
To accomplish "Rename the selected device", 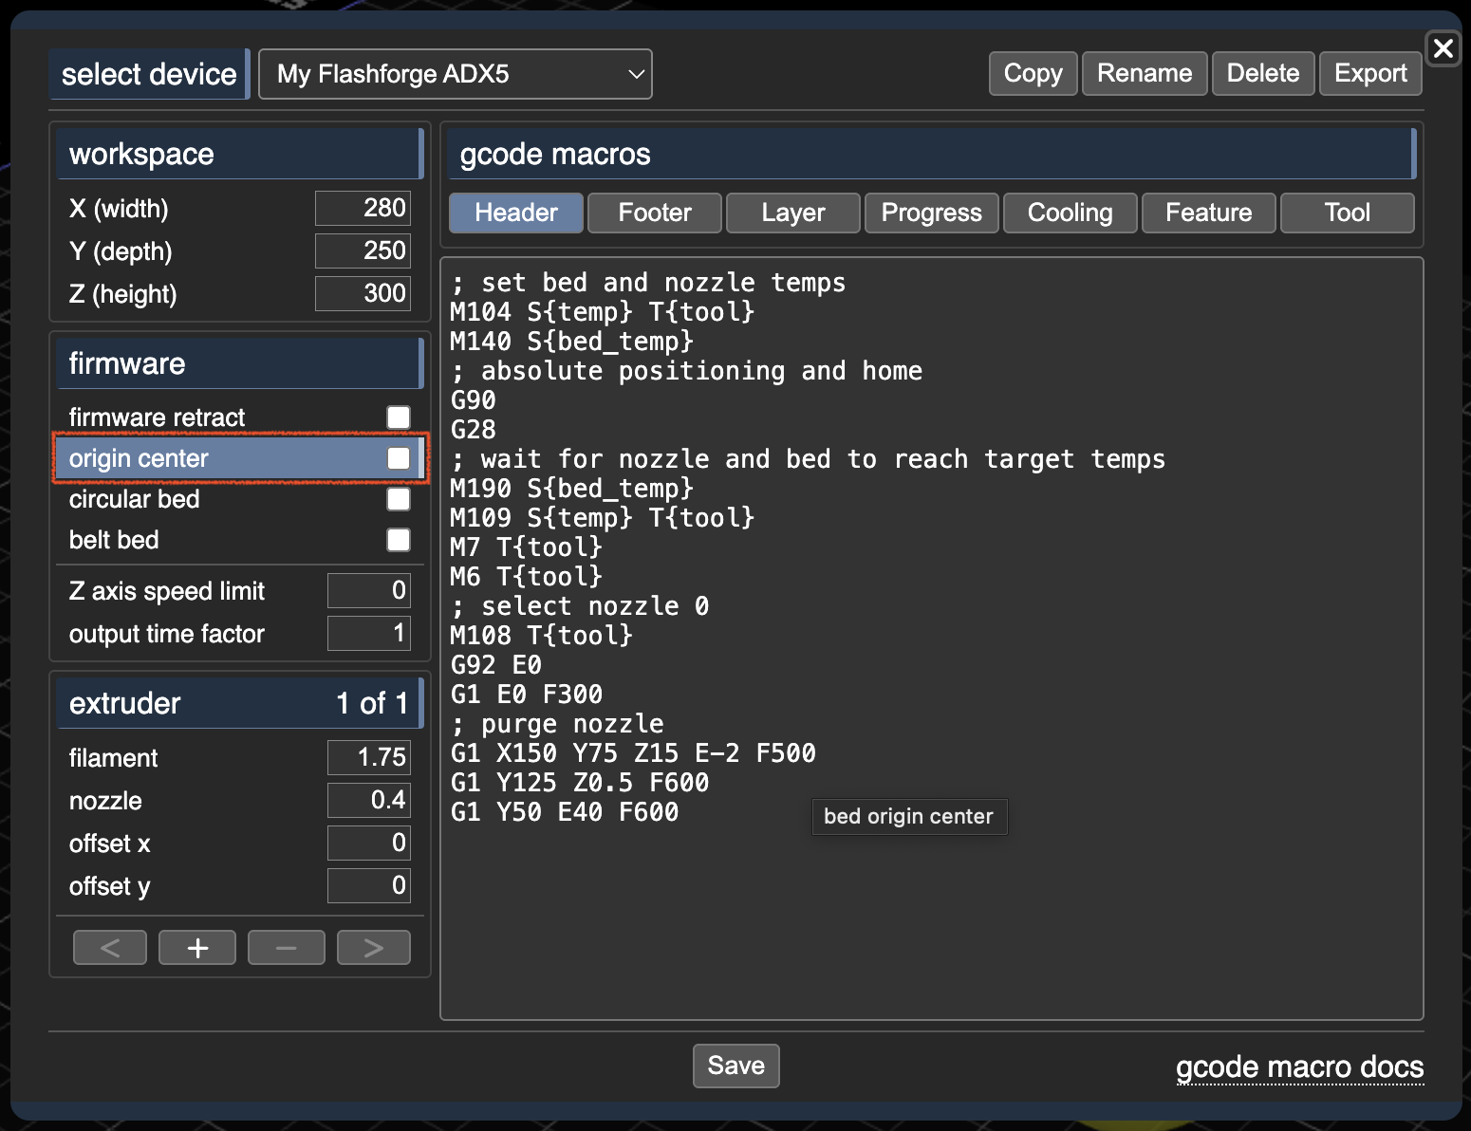I will 1145,73.
